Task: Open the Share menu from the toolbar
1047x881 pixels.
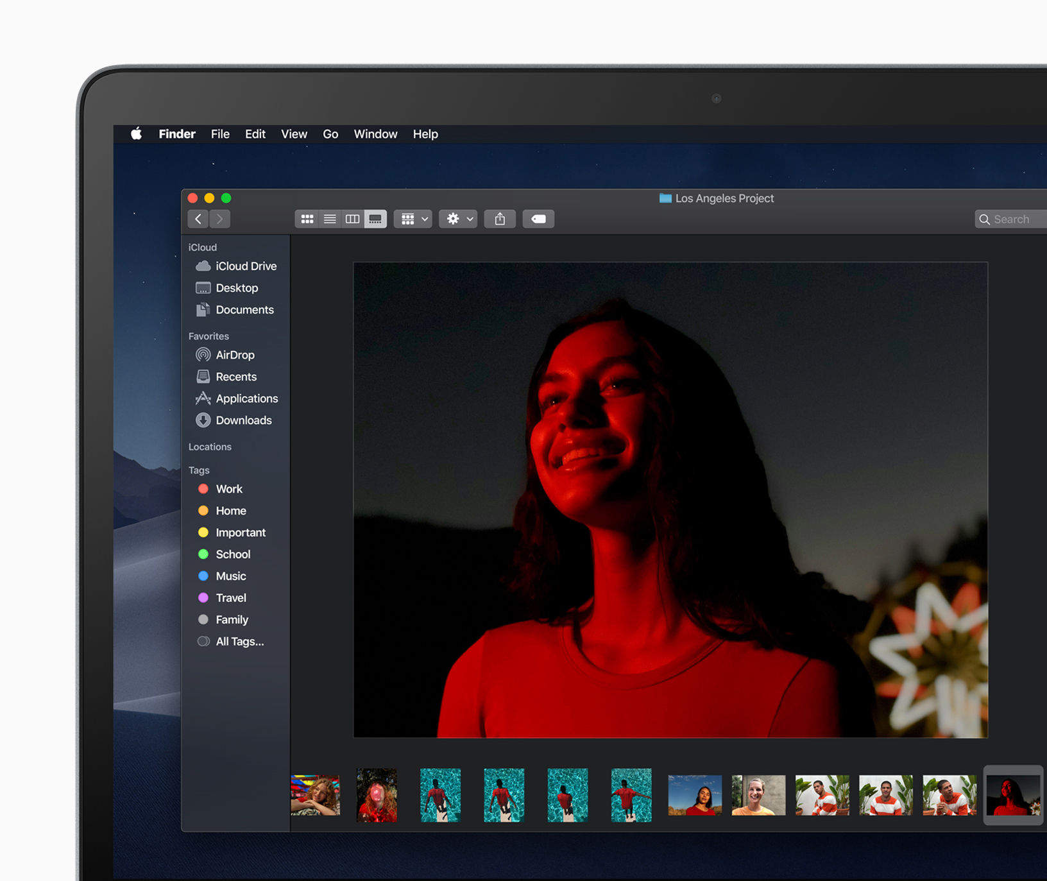Action: tap(500, 219)
